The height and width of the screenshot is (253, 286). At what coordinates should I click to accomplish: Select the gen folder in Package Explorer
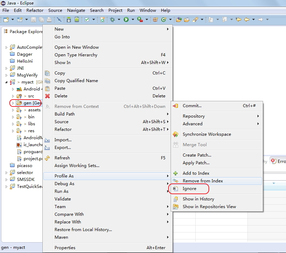tap(29, 103)
